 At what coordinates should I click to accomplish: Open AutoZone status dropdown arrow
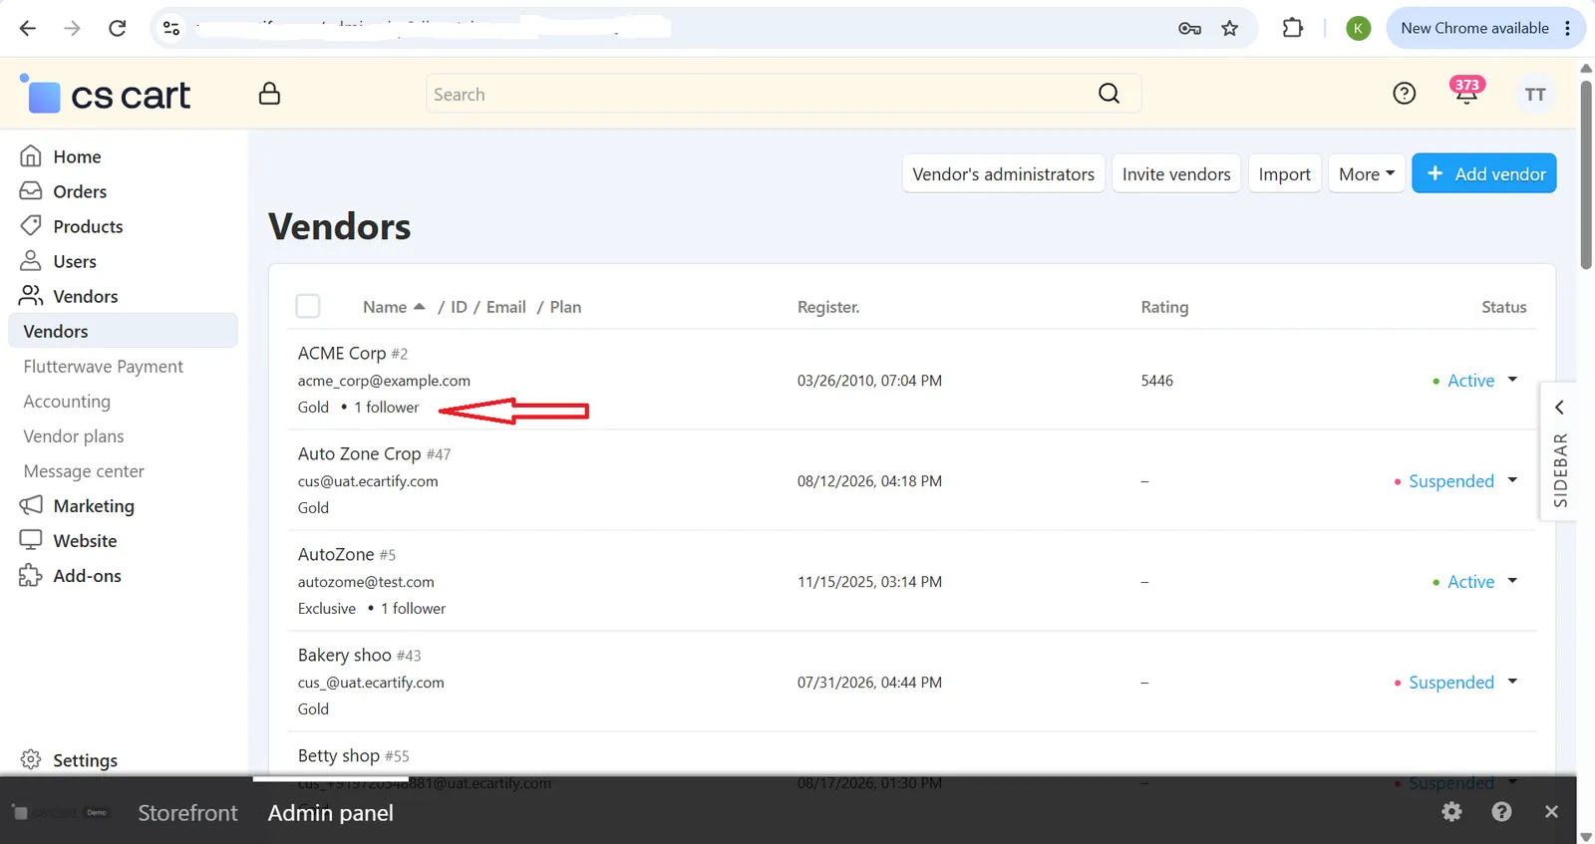point(1512,581)
